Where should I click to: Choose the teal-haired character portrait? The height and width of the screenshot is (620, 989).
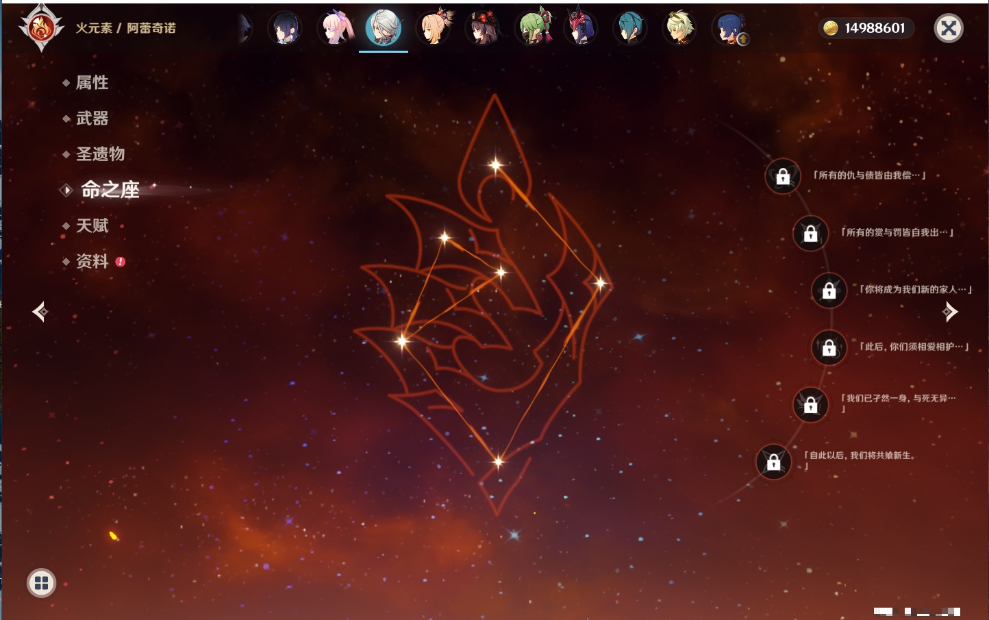click(x=629, y=28)
